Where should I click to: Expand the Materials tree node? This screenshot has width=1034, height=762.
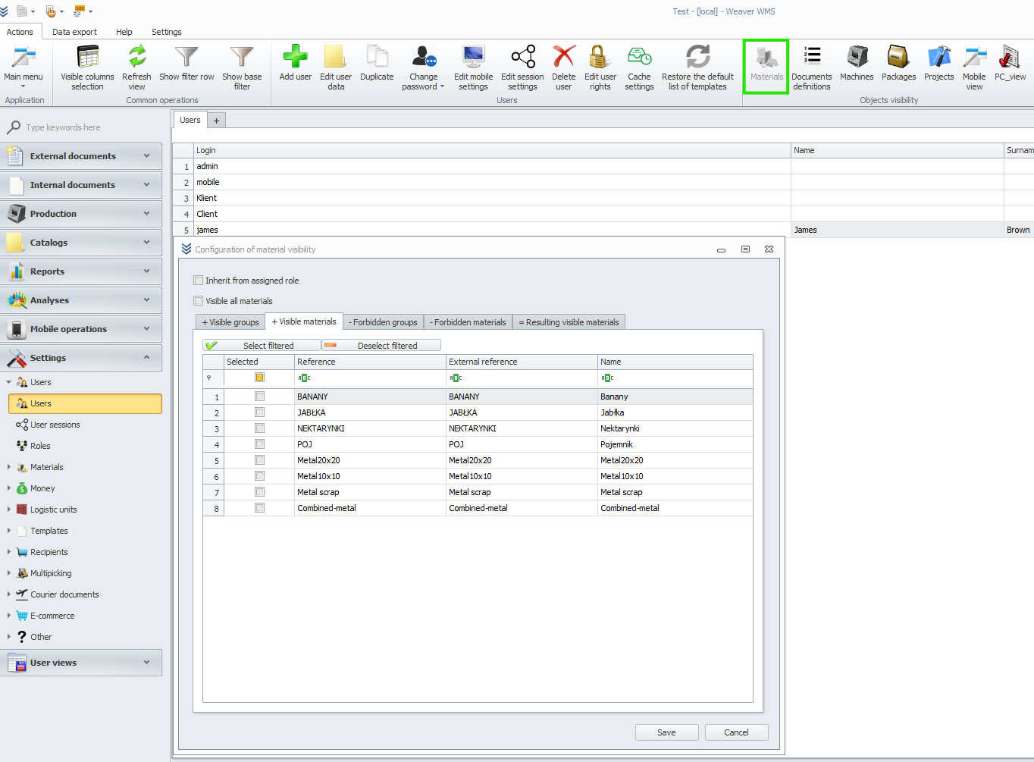(9, 467)
